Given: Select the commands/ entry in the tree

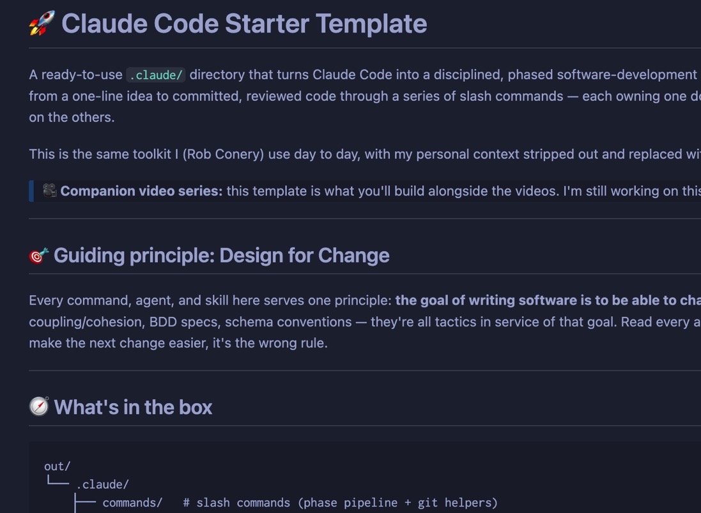Looking at the screenshot, I should tap(132, 503).
